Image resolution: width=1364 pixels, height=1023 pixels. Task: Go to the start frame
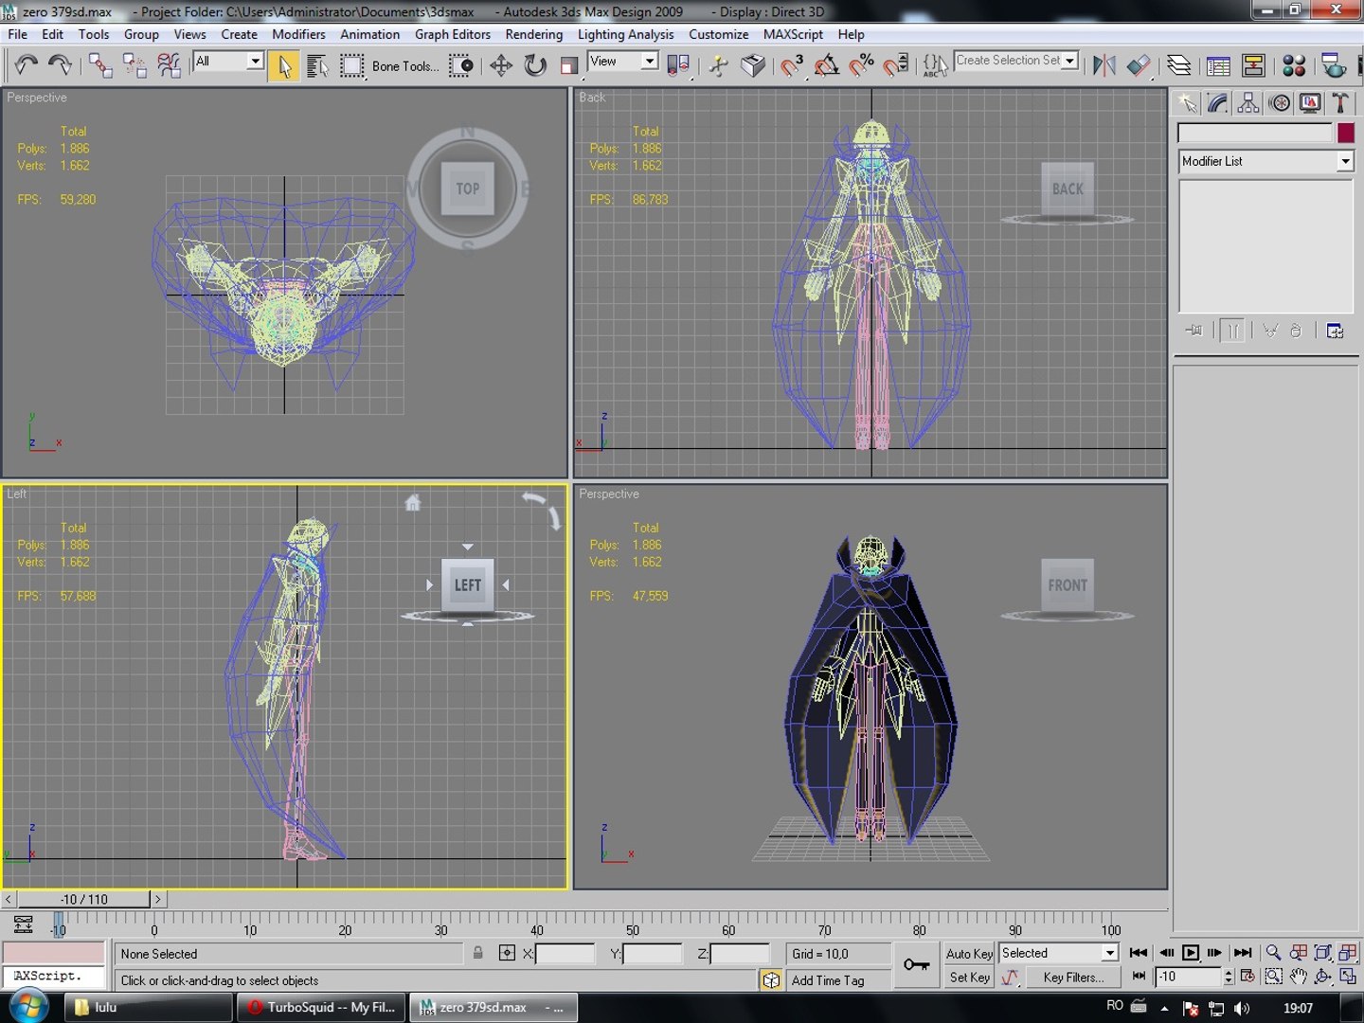click(x=1139, y=953)
